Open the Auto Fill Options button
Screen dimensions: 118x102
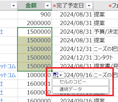pyautogui.click(x=58, y=75)
